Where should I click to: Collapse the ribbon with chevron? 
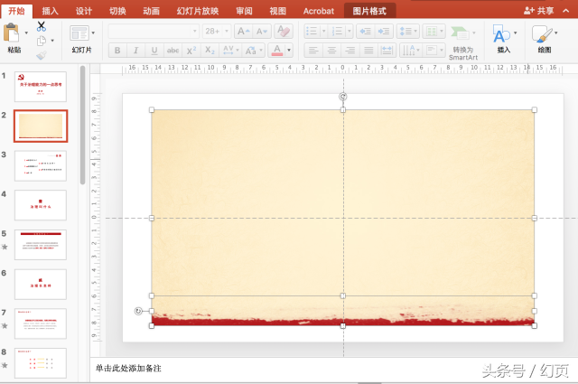(x=566, y=11)
